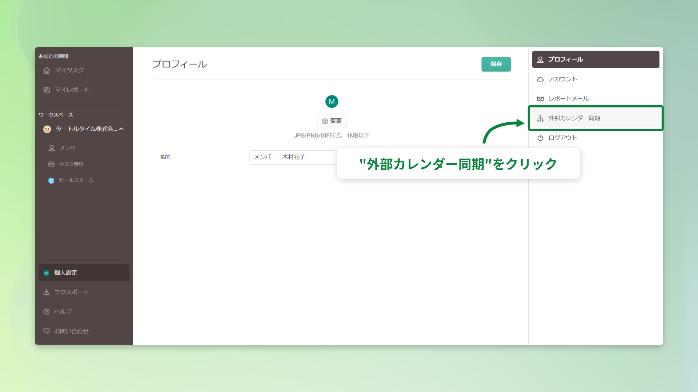
Task: Select the マイタスク home icon
Action: (x=47, y=70)
